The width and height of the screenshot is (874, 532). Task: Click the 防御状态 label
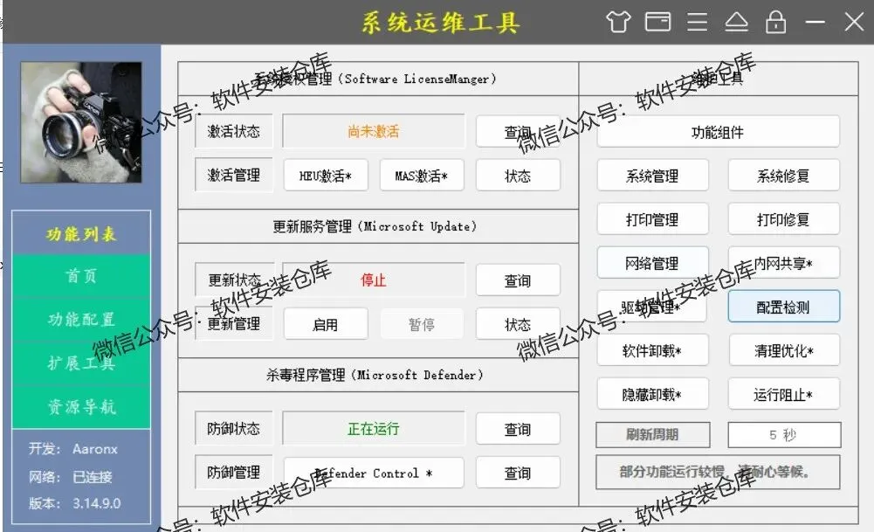click(x=233, y=428)
